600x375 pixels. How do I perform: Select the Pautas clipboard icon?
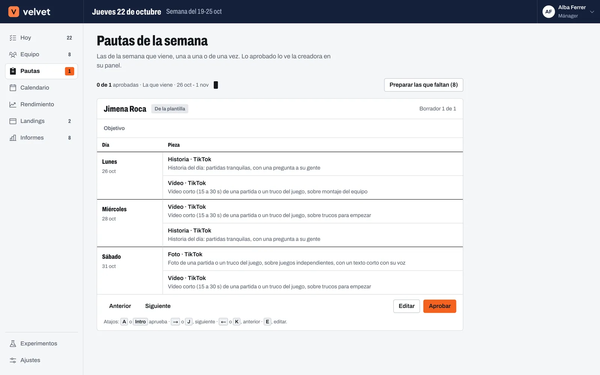[x=13, y=71]
